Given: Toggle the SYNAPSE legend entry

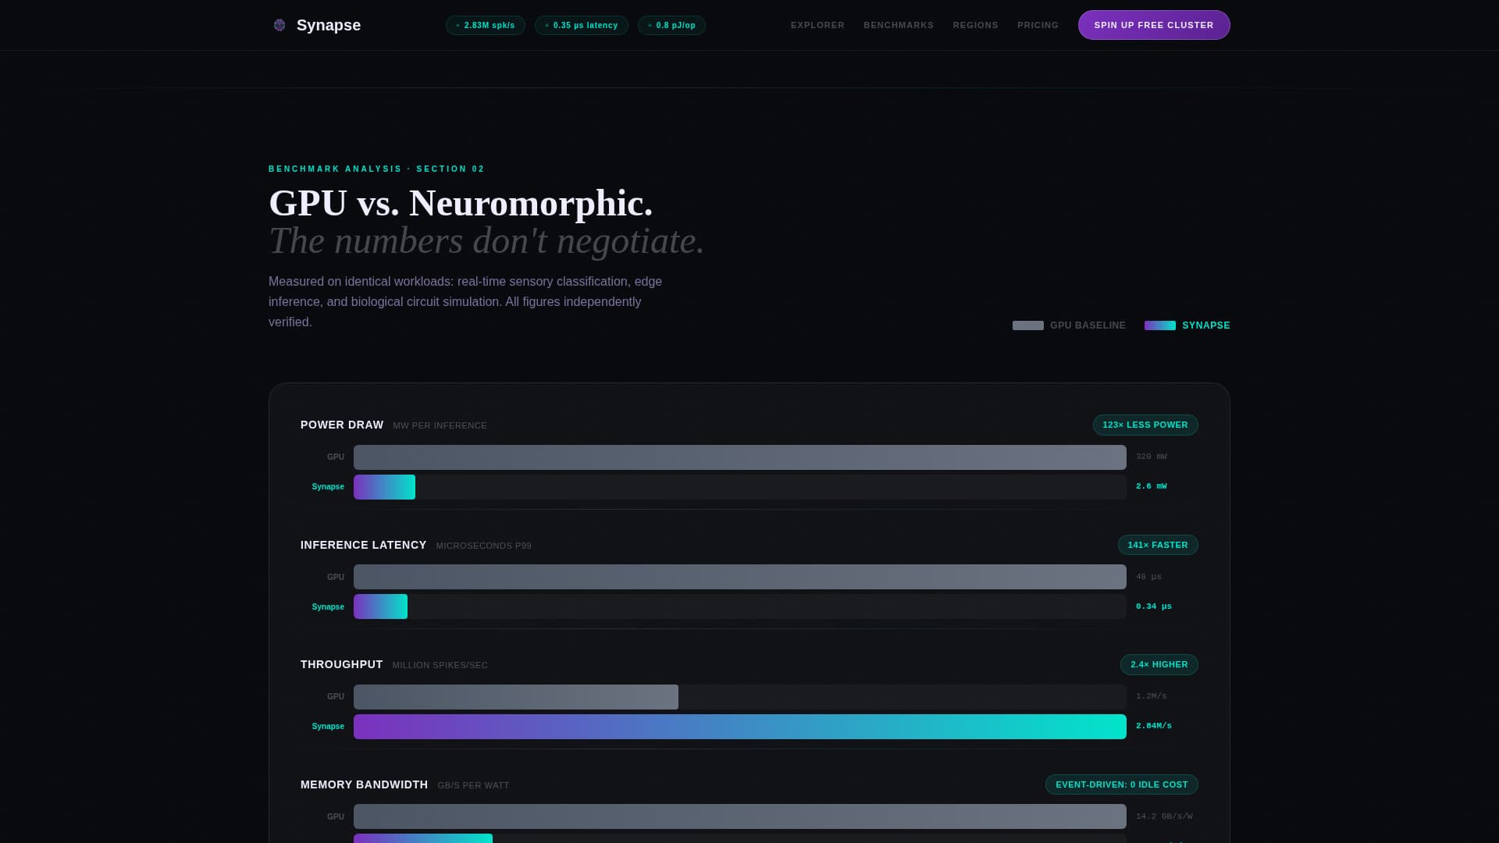Looking at the screenshot, I should [x=1187, y=325].
